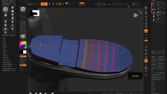The height and width of the screenshot is (94, 167).
Task: Toggle the Zsub button
Action: [x=86, y=3]
